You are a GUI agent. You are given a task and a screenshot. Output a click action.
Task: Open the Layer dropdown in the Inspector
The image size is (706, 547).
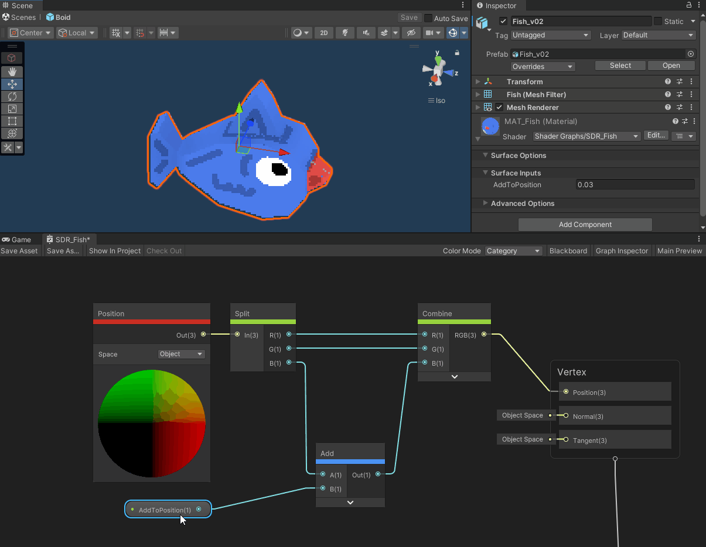(x=658, y=35)
